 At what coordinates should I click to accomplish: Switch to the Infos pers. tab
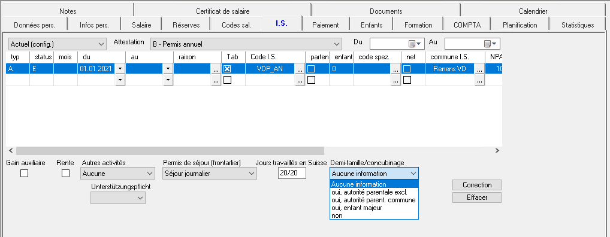tap(94, 25)
